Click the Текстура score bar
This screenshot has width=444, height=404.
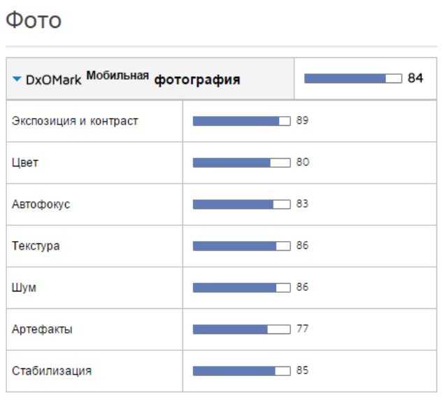[x=241, y=246]
